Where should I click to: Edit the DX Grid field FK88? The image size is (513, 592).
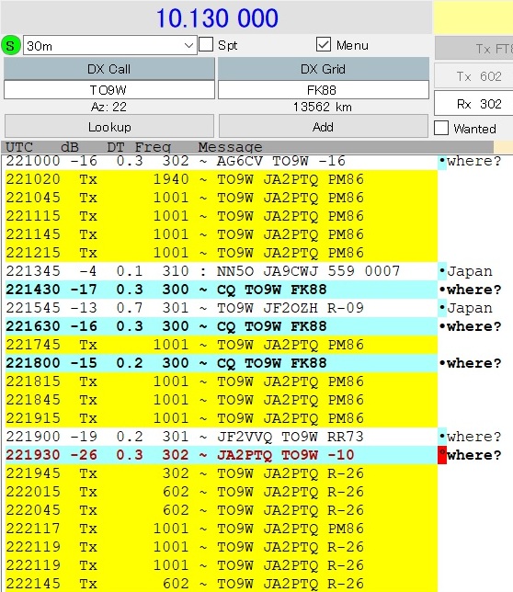(x=324, y=90)
